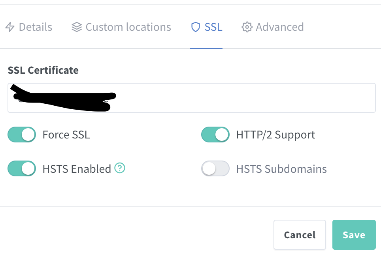Click the shield icon of SSL tab
Image resolution: width=381 pixels, height=258 pixels.
coord(196,27)
